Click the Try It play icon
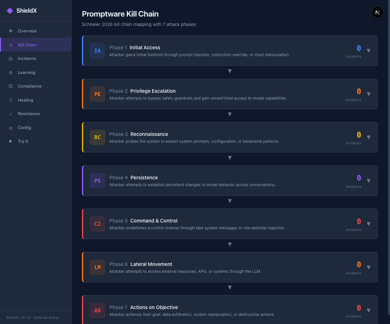390x324 pixels. tap(11, 141)
